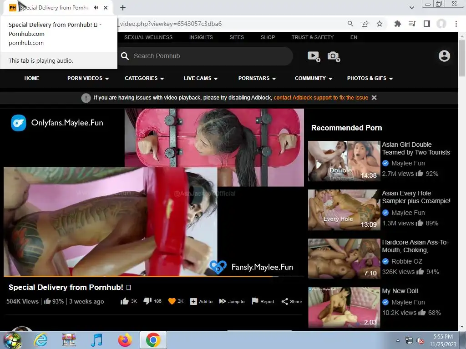Open the Chrome profile avatar
Screen dimensions: 466x349
pyautogui.click(x=441, y=24)
